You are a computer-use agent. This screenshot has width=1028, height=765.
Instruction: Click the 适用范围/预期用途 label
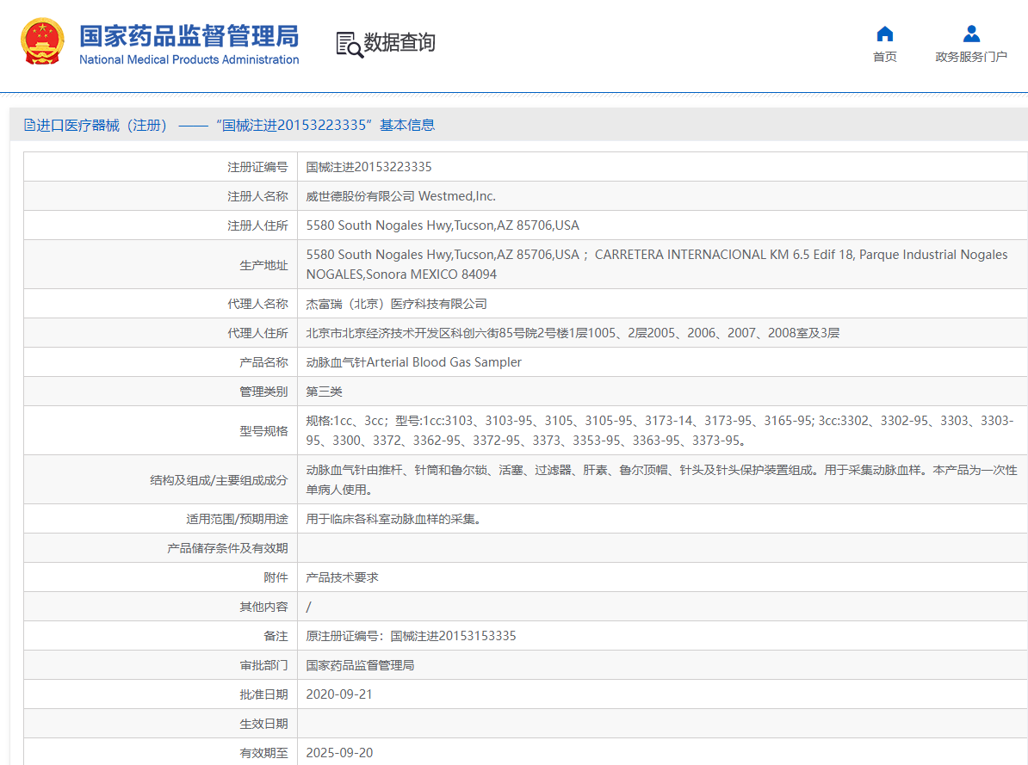click(237, 519)
